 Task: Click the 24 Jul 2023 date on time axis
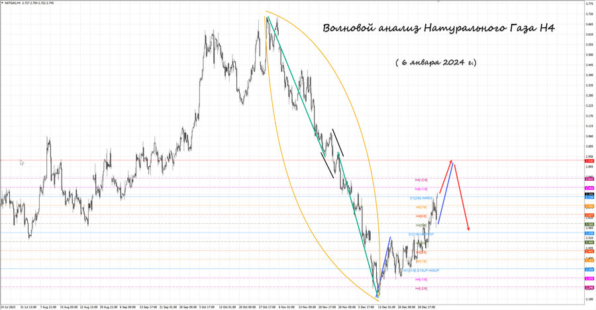point(9,307)
